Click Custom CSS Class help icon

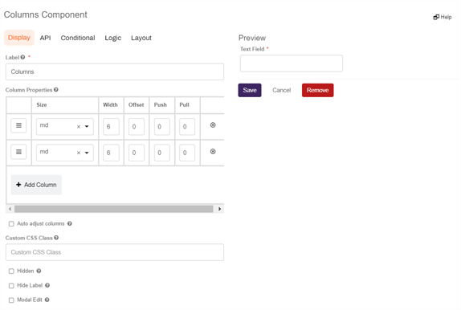pos(56,238)
